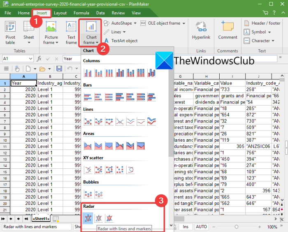Screen dimensions: 288x232
Task: Open the shopping cart icon
Action: click(265, 13)
